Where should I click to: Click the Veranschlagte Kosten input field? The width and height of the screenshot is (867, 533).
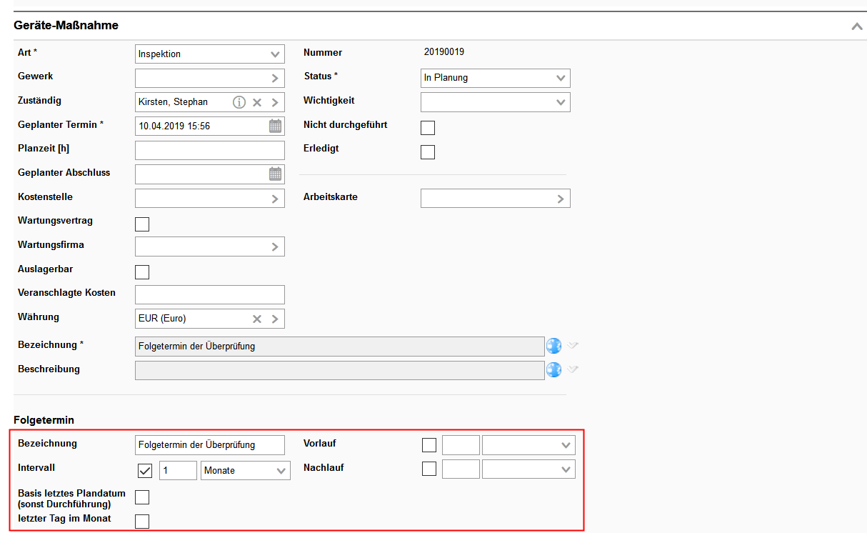[209, 294]
